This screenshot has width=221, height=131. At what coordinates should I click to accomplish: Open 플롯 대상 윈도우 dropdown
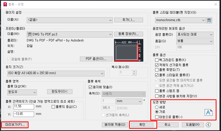coord(22,92)
